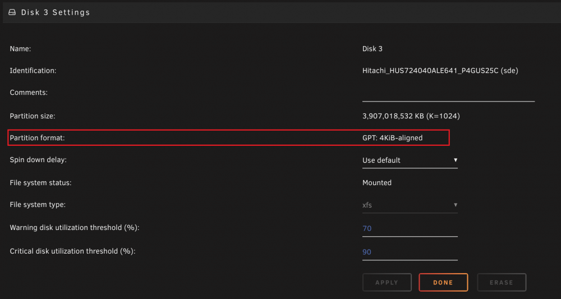Click the Spin down delay: label
The width and height of the screenshot is (561, 299).
point(38,160)
